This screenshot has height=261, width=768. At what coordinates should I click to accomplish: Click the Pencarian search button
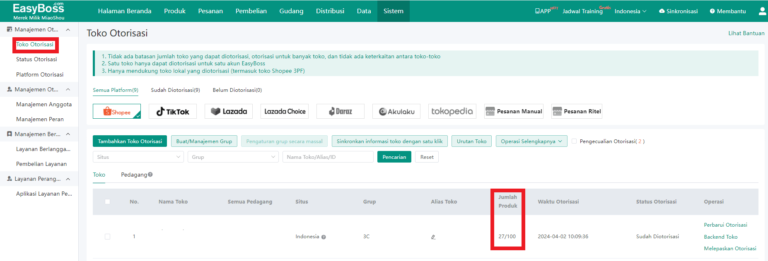[394, 157]
